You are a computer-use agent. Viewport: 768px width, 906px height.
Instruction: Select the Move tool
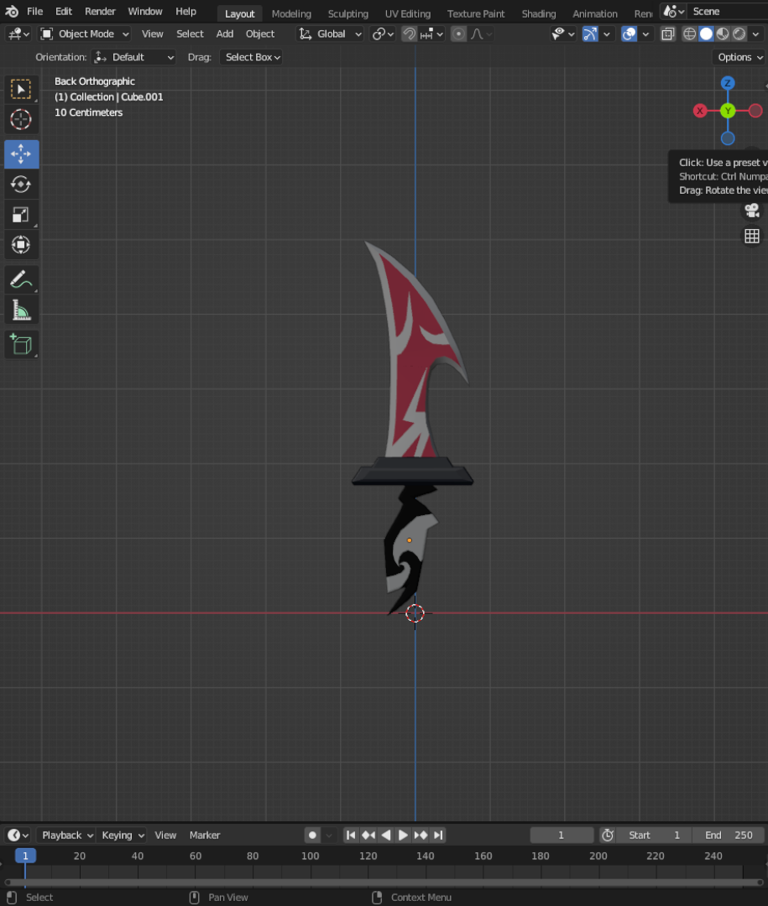click(x=21, y=154)
